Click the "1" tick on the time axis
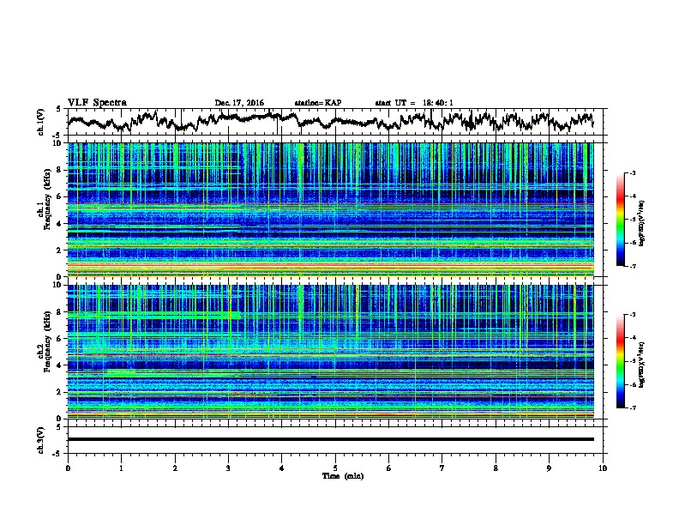This screenshot has height=525, width=679. point(121,468)
